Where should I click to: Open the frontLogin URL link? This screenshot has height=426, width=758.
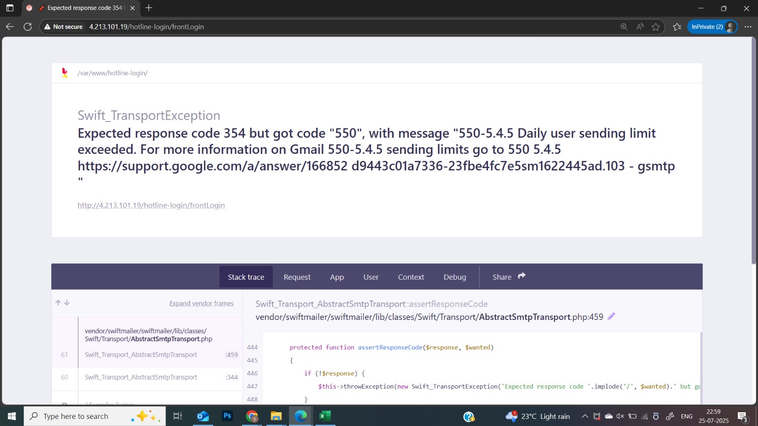(151, 205)
